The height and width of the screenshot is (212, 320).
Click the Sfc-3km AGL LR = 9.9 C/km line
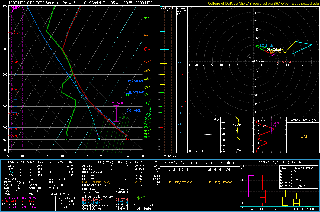pos(20,198)
